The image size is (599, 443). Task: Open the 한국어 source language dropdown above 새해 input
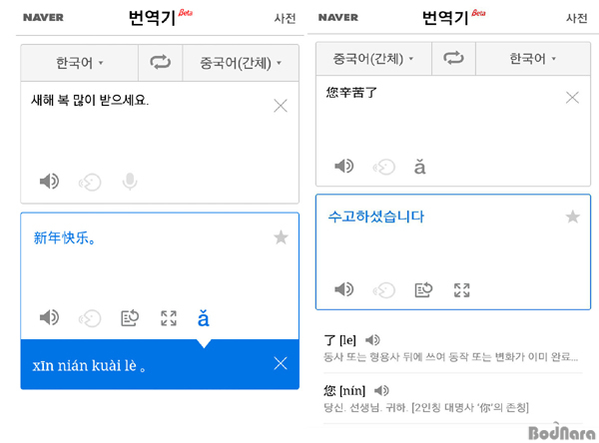point(80,63)
